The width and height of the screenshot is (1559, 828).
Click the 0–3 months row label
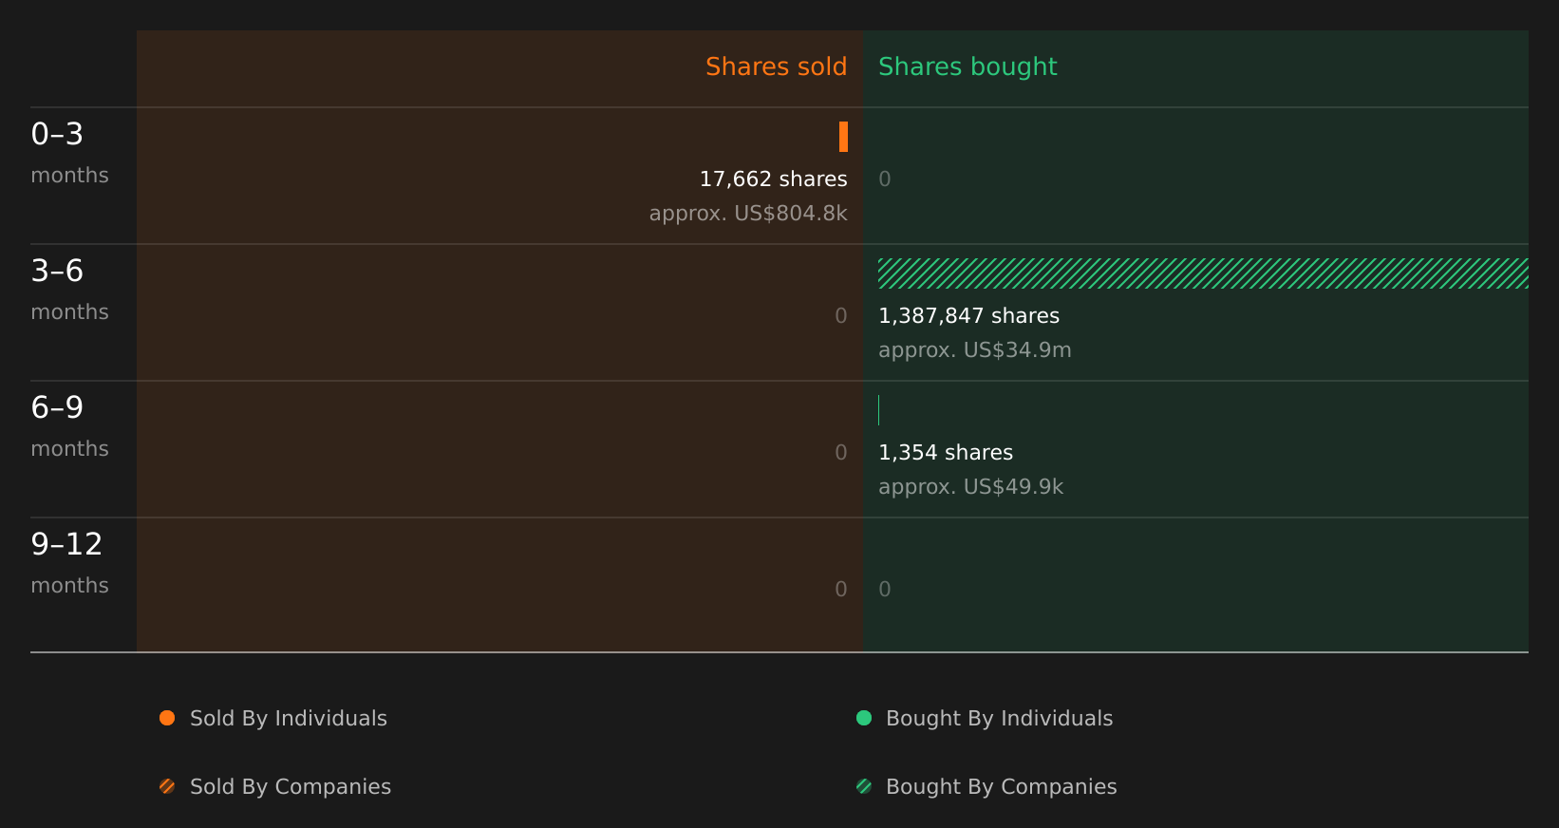[x=69, y=154]
